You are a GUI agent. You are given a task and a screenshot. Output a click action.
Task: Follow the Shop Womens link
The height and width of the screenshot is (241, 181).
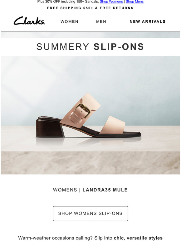tap(111, 2)
